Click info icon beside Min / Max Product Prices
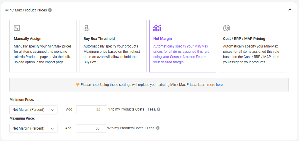This screenshot has height=141, width=299. (x=50, y=10)
